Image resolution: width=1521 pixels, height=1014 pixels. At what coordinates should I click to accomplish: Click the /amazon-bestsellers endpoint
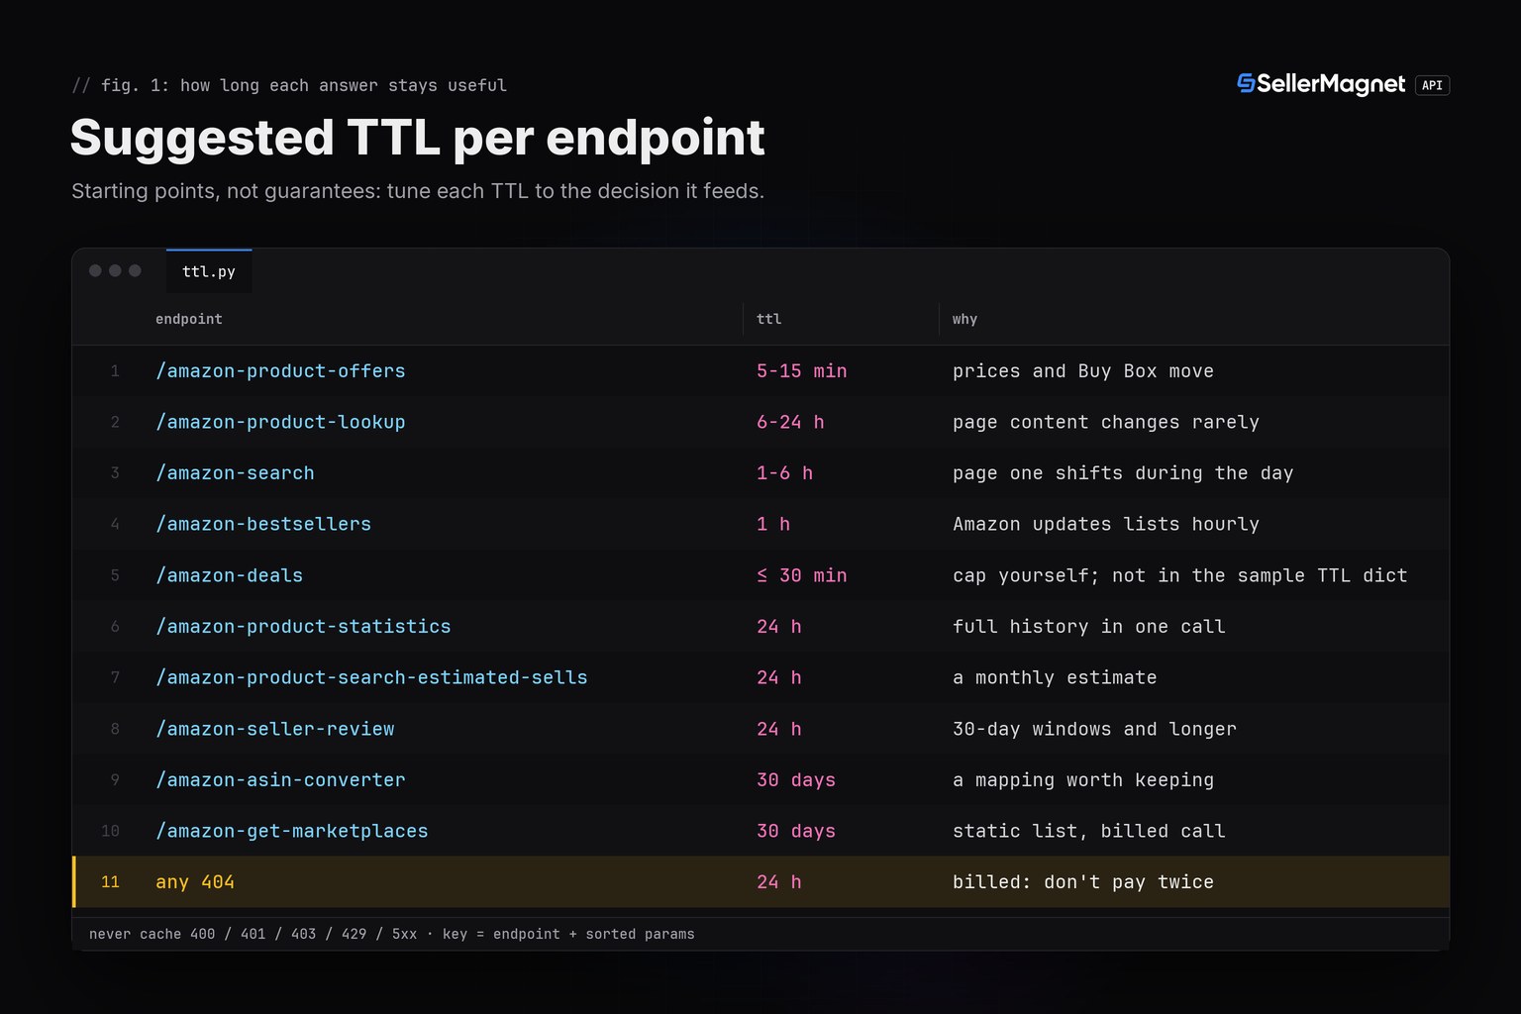pos(263,525)
